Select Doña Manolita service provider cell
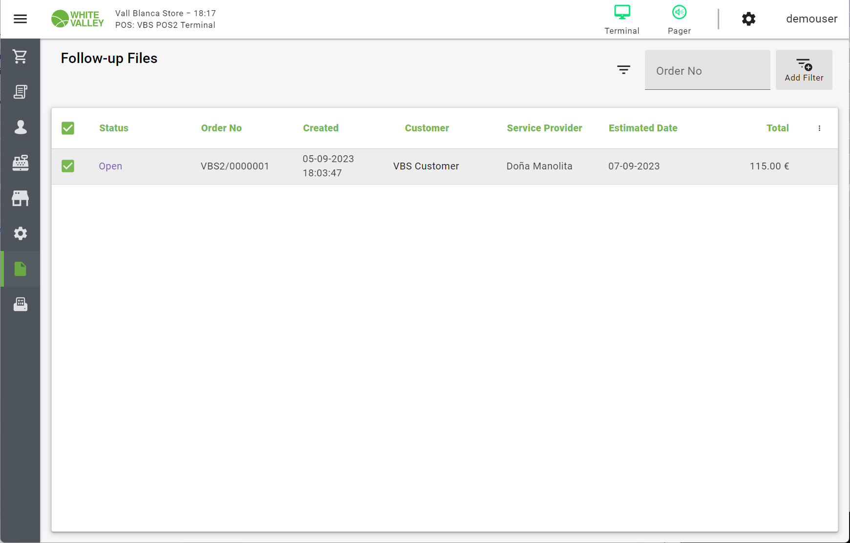This screenshot has width=850, height=543. 539,166
